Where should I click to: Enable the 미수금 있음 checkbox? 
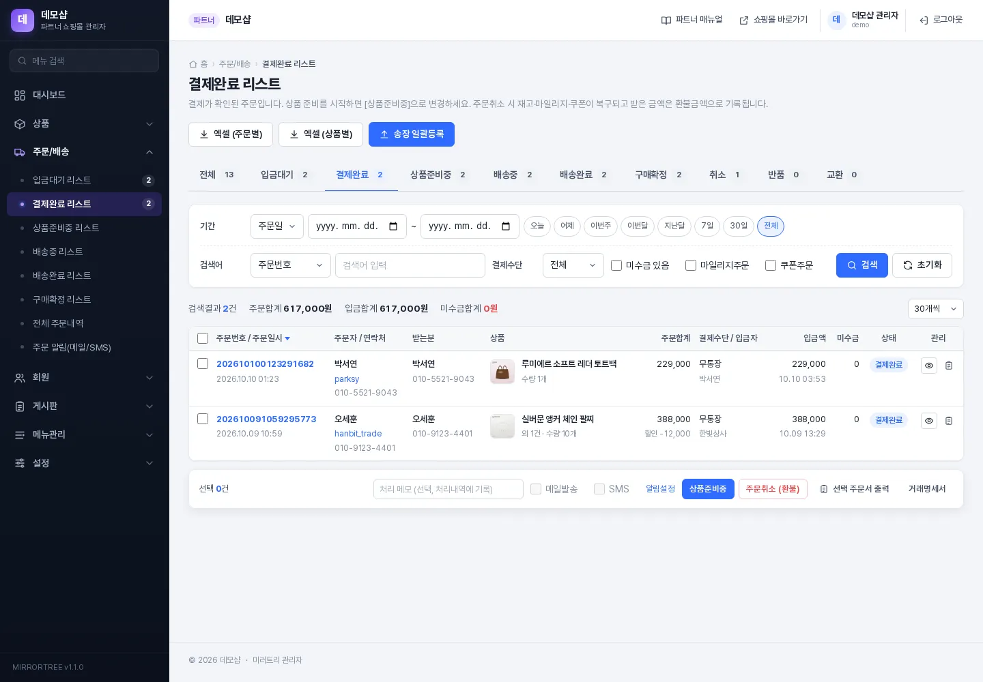click(x=616, y=265)
